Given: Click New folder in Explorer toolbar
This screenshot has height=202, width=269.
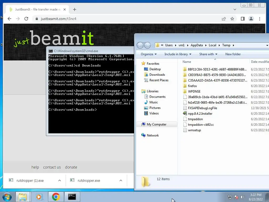Looking at the screenshot, I should tap(233, 54).
